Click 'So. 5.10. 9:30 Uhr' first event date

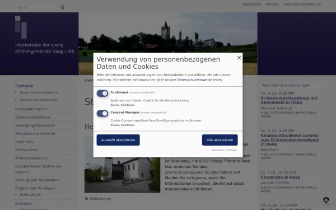click(278, 93)
